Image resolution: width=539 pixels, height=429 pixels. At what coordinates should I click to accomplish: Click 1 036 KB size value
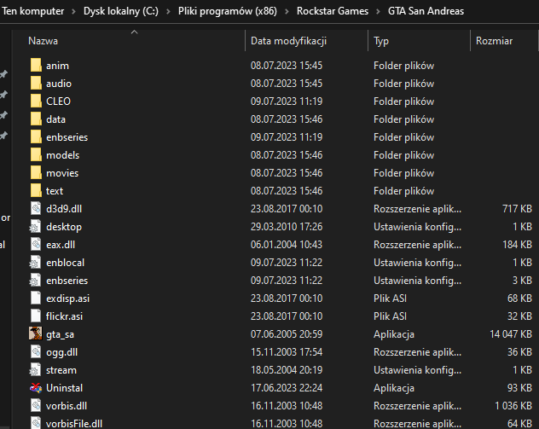513,406
